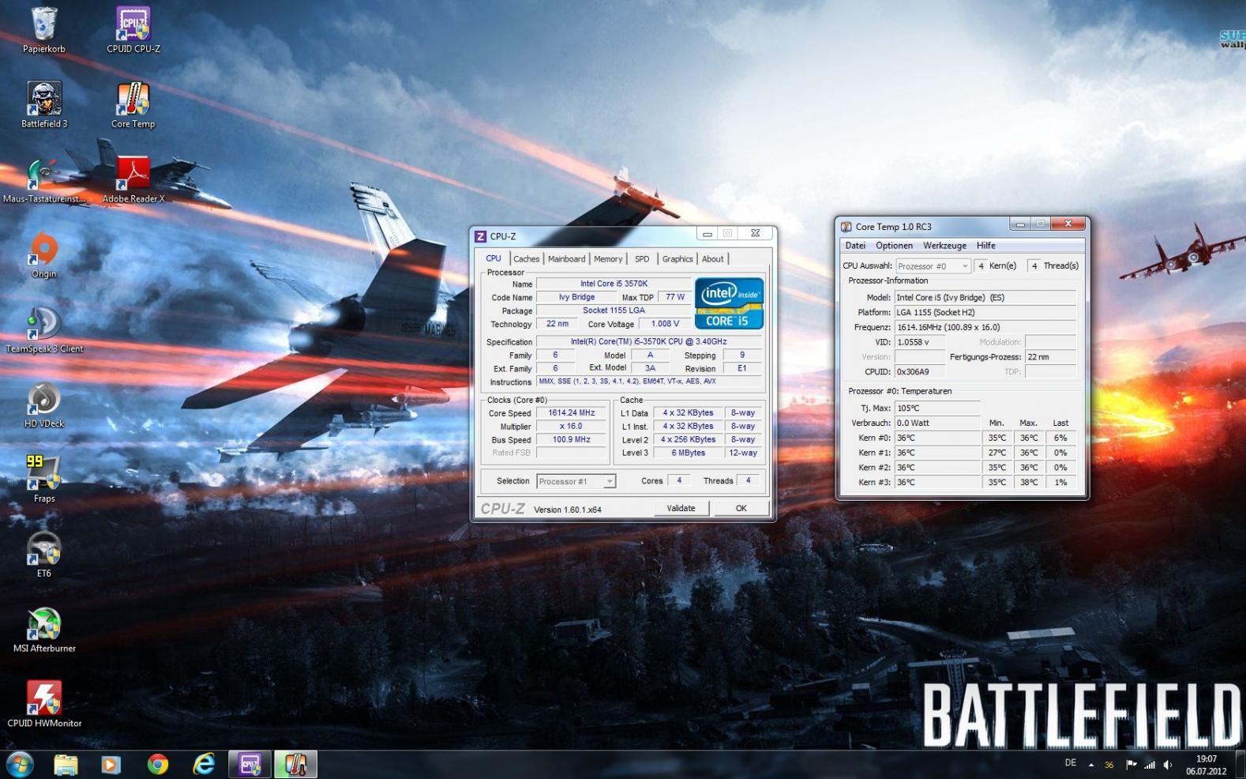Launch Google Chrome from taskbar
The image size is (1246, 779).
(x=157, y=764)
